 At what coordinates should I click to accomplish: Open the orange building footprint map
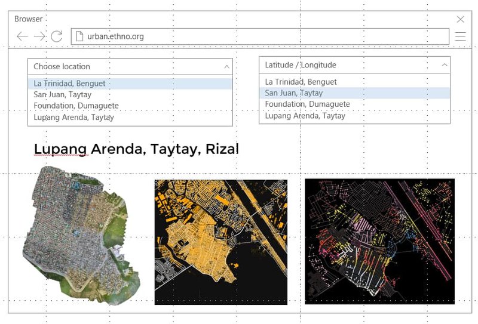[x=220, y=242]
